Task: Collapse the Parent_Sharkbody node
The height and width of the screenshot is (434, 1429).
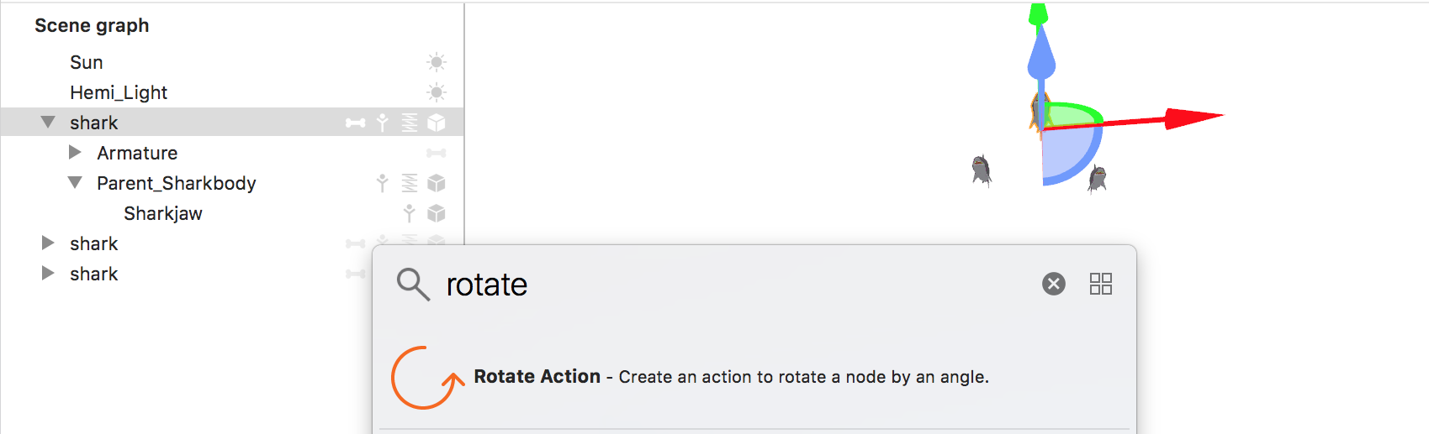Action: [x=75, y=183]
